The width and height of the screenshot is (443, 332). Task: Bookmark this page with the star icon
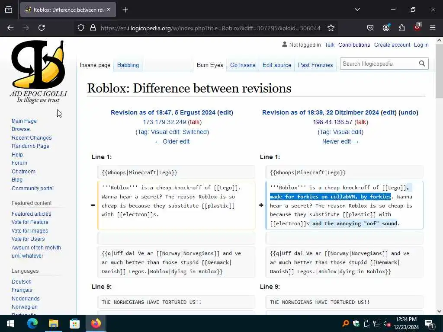pos(331,28)
